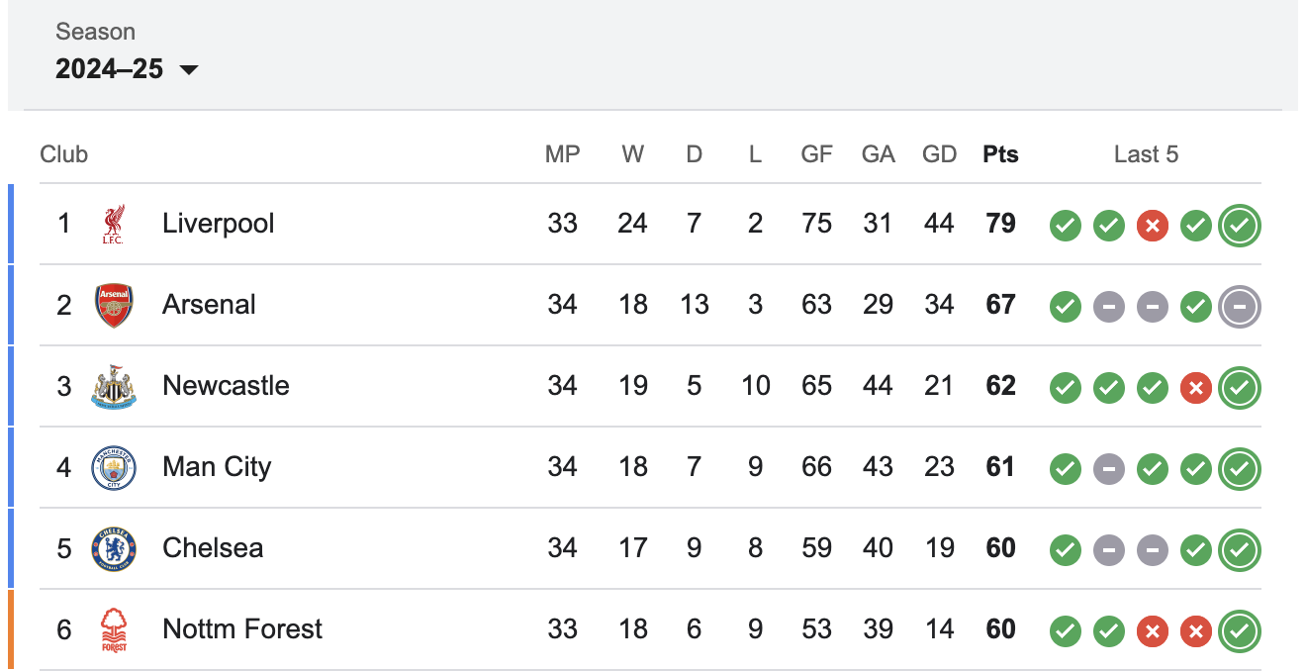Viewport: 1306px width, 671px height.
Task: Click the Newcastle club crest
Action: tap(114, 386)
